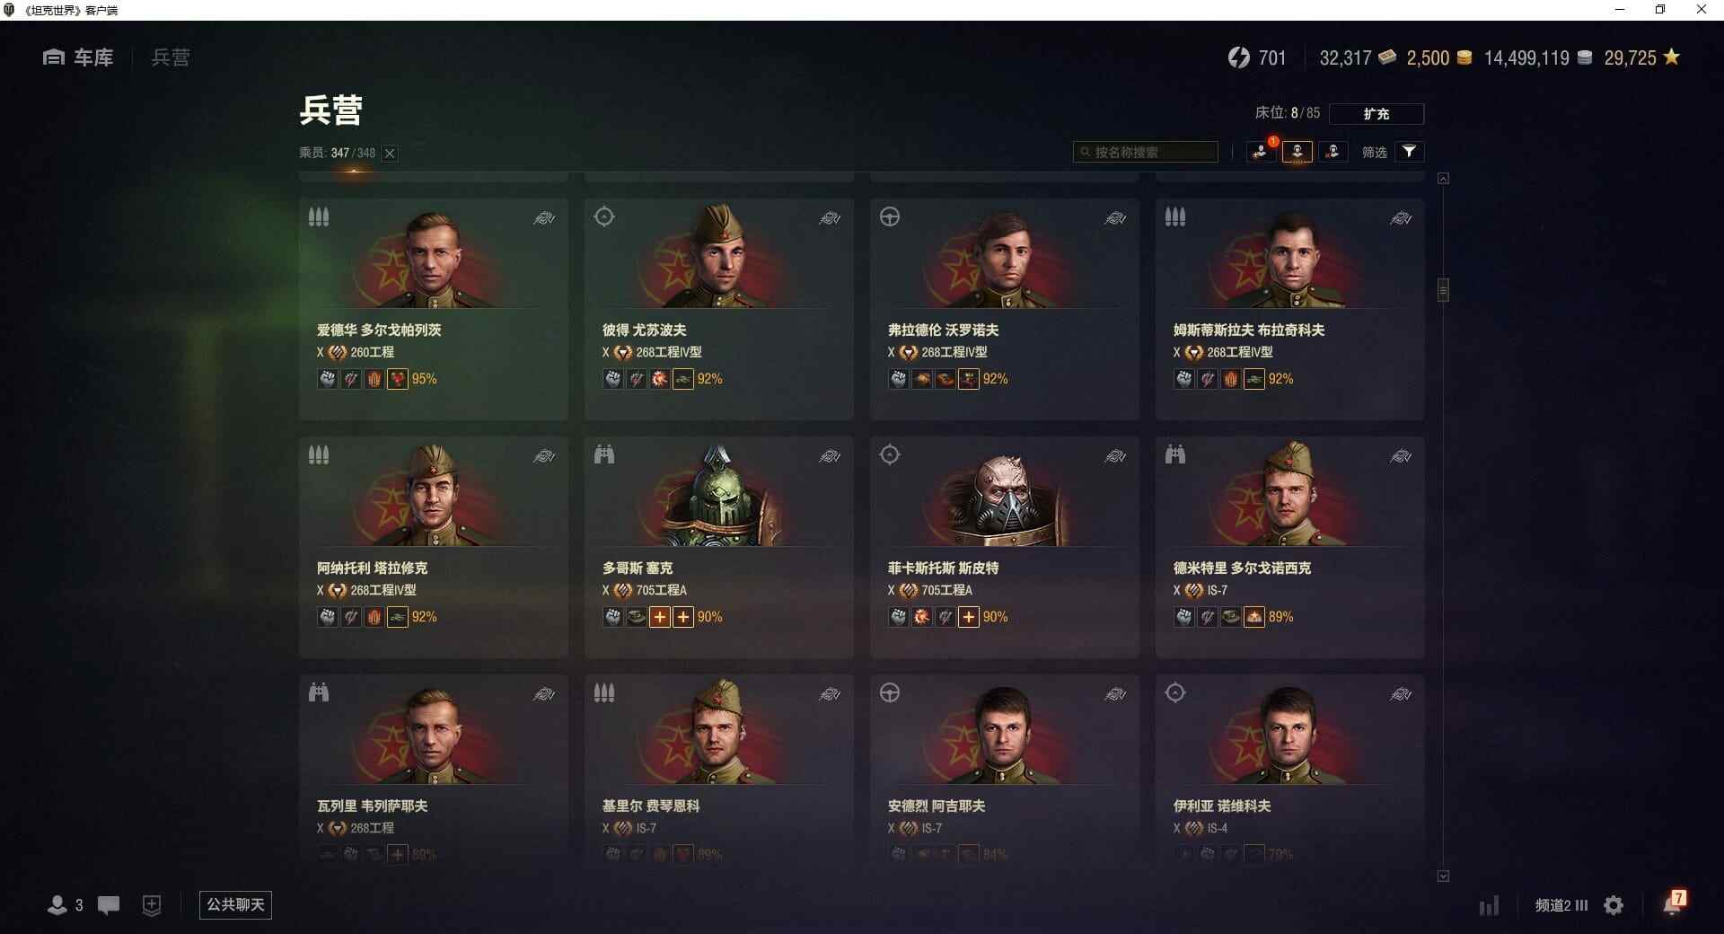Click the loader shells icon on 爱德华 多尔戈帕列茨 card
The width and height of the screenshot is (1724, 934).
pyautogui.click(x=319, y=217)
